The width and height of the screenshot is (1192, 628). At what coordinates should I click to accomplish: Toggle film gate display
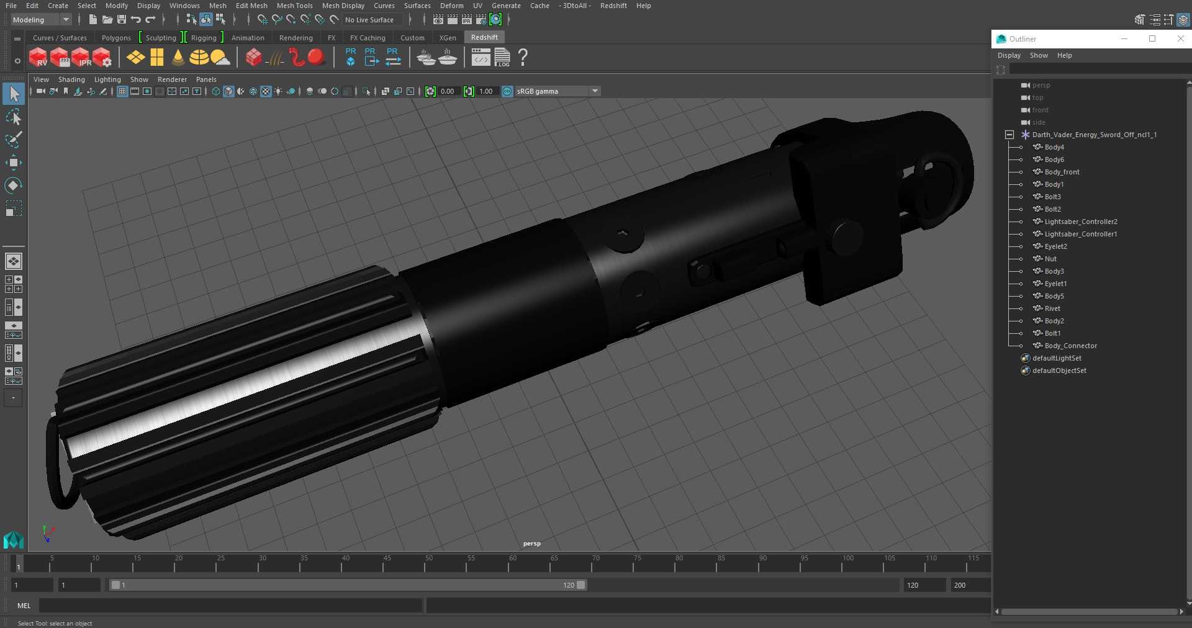tap(135, 91)
